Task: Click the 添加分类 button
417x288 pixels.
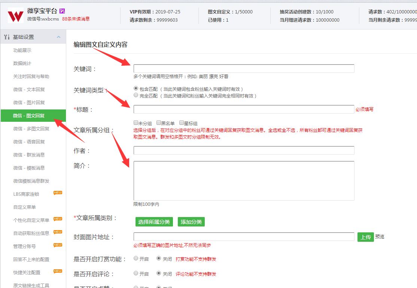Action: [x=191, y=222]
